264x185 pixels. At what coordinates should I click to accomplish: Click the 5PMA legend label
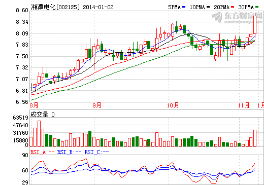click(175, 7)
